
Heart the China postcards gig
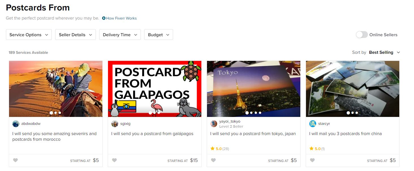click(312, 160)
